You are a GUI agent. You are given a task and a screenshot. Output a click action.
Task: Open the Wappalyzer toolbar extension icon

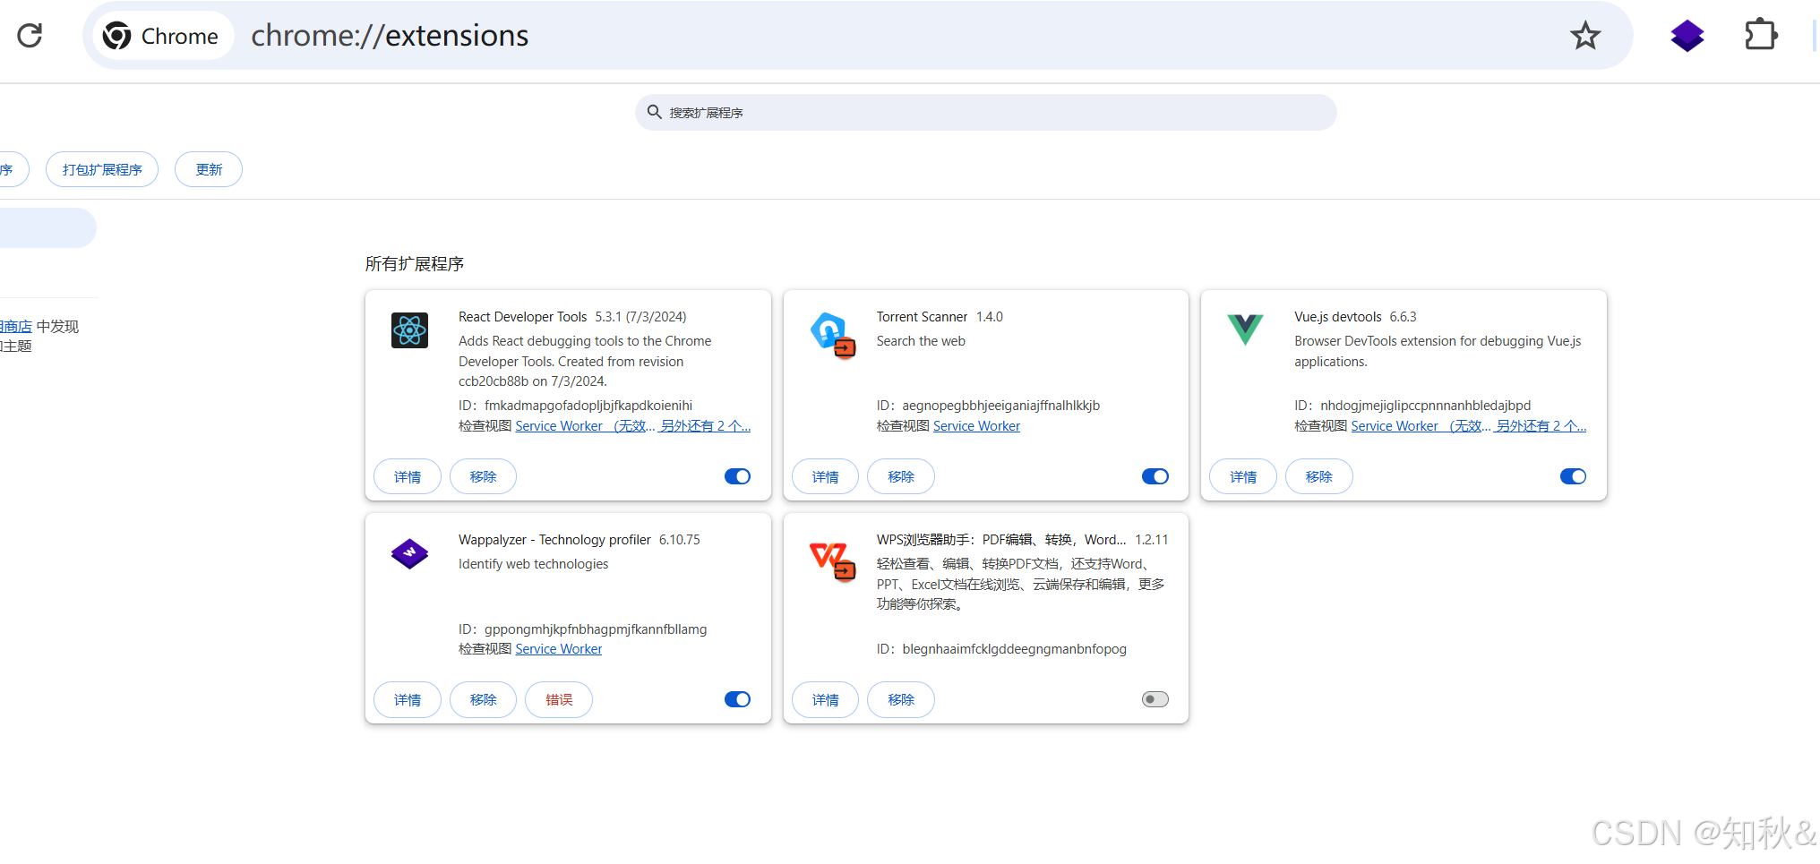click(x=1687, y=36)
